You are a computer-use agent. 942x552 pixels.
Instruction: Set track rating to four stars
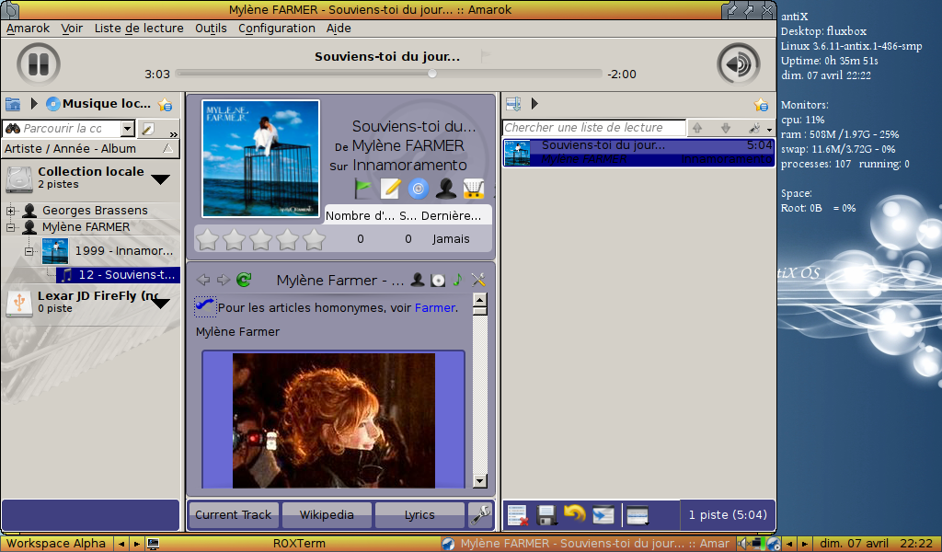coord(287,239)
